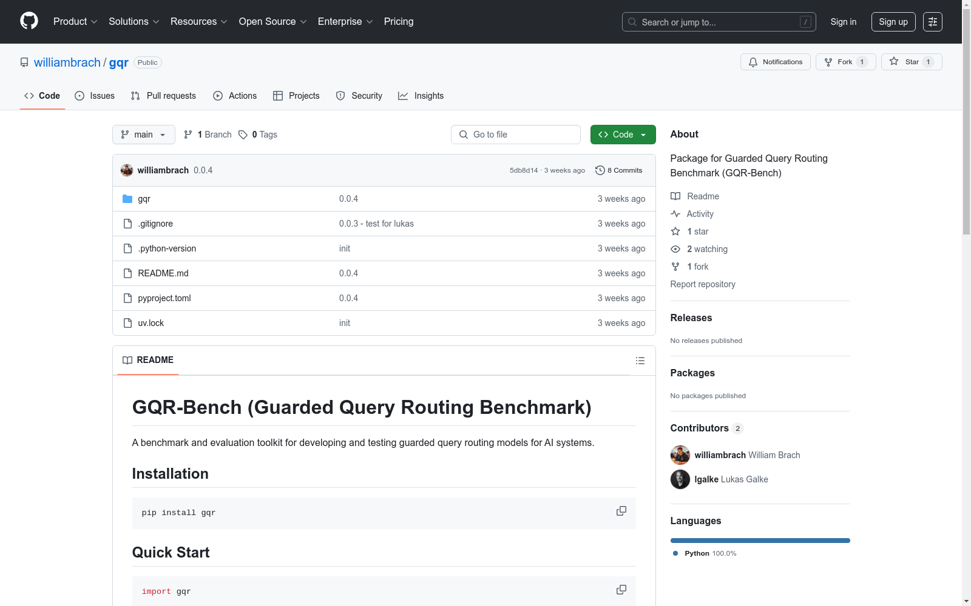Open the '0.0.3 - test for lukas' commit
The width and height of the screenshot is (971, 606).
(x=376, y=224)
